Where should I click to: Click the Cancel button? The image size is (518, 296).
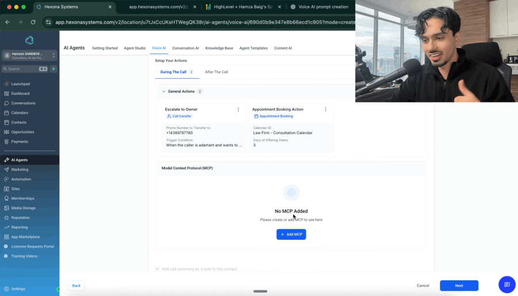423,286
